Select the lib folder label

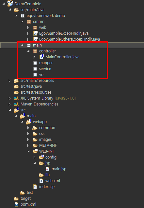47,175
